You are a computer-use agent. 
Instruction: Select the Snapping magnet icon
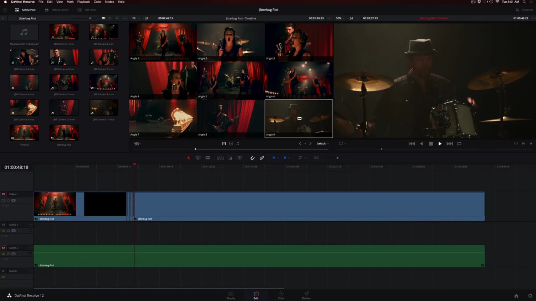(252, 158)
